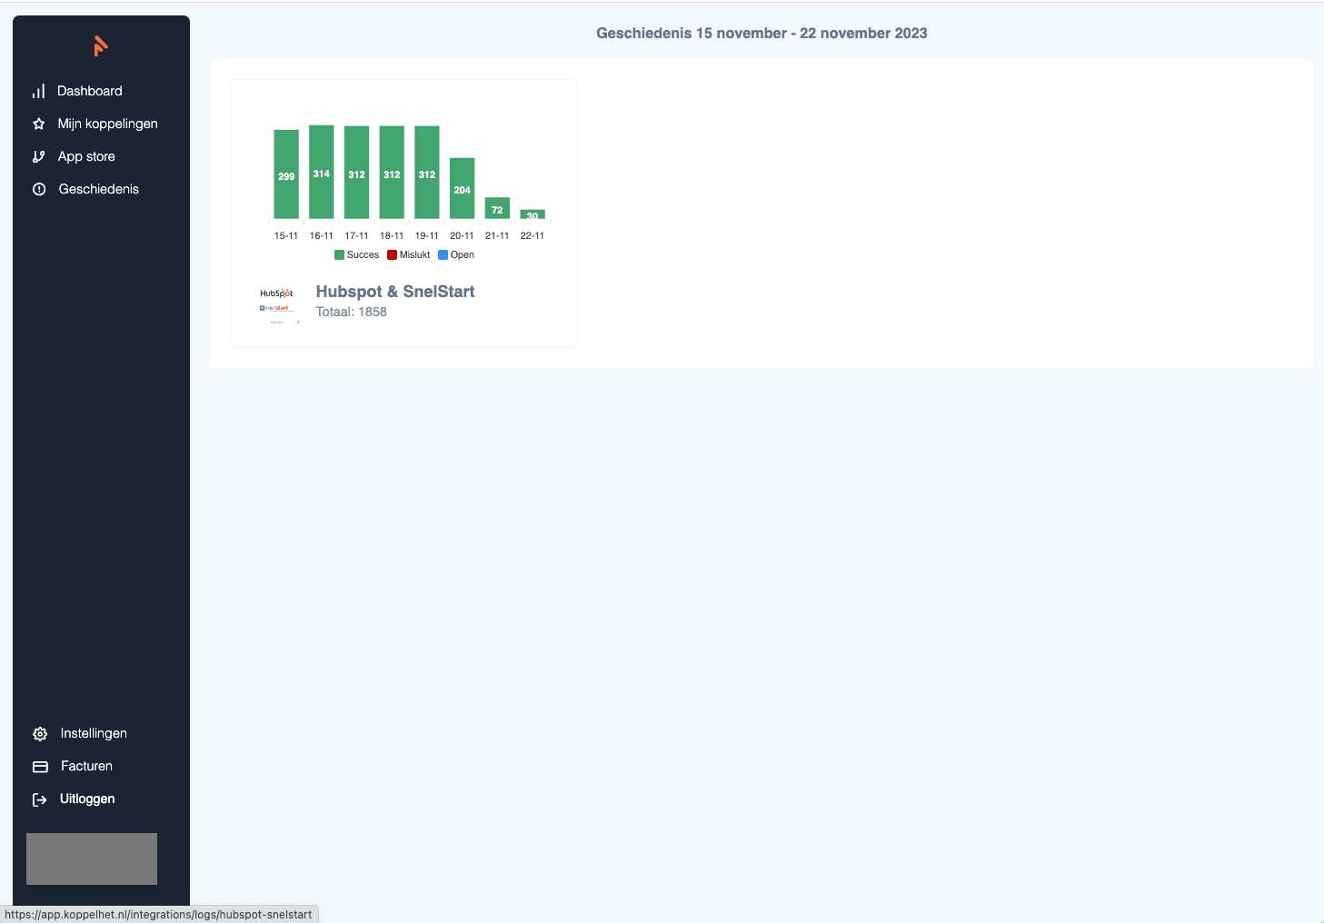Click the Dashboard bar chart icon
Image resolution: width=1324 pixels, height=923 pixels.
coord(39,92)
